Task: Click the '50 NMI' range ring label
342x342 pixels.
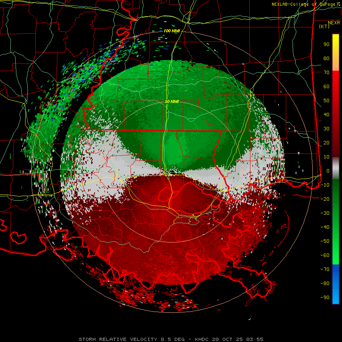Action: (x=172, y=101)
